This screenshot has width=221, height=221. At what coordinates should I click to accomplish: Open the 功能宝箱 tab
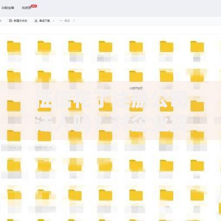click(x=8, y=8)
